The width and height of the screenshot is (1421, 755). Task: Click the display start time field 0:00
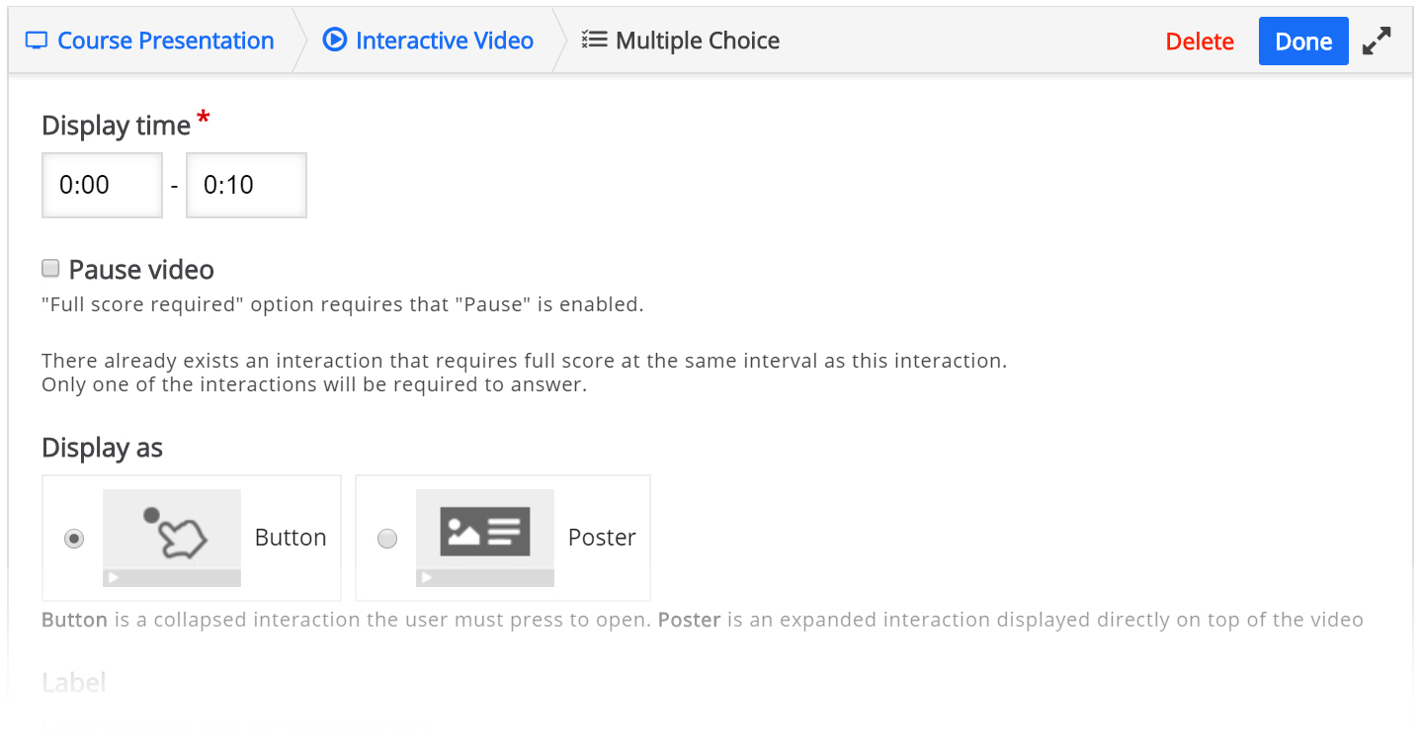coord(102,185)
